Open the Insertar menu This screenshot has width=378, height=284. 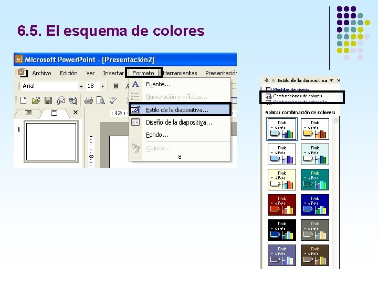pyautogui.click(x=113, y=73)
